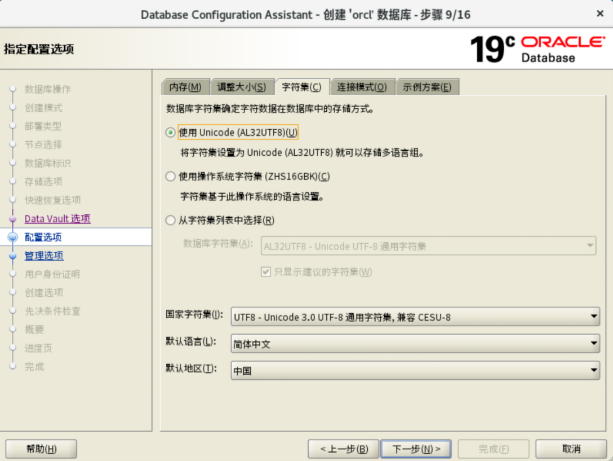Choose 从字符集列表中选择 radio option
Viewport: 613px width, 461px height.
[171, 221]
